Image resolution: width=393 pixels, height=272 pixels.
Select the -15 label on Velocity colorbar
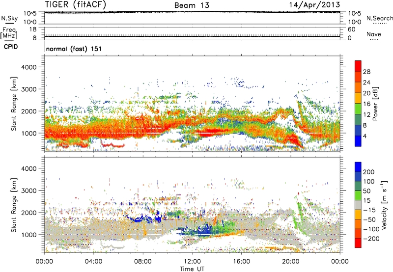[369, 210]
